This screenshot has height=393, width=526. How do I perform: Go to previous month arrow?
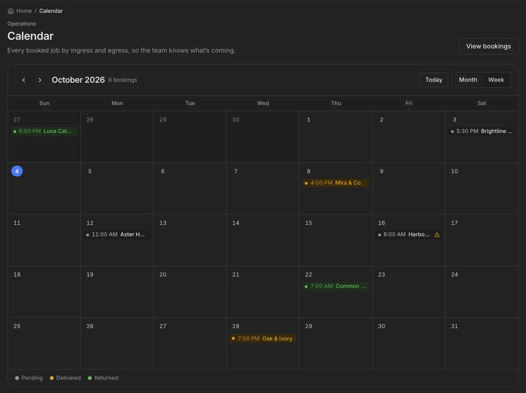pos(24,80)
